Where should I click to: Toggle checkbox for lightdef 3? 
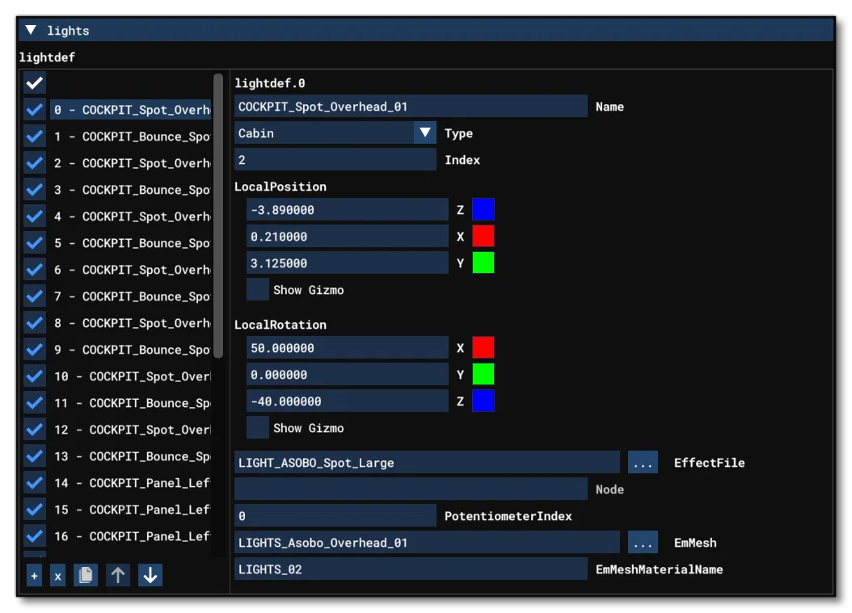click(x=34, y=190)
